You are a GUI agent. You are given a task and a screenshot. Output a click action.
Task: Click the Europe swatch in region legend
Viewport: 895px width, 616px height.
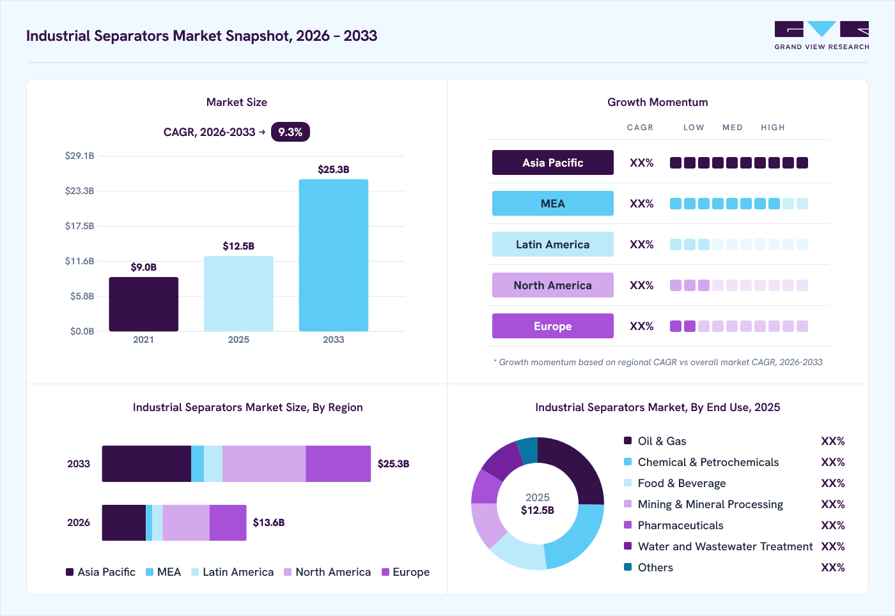point(385,572)
